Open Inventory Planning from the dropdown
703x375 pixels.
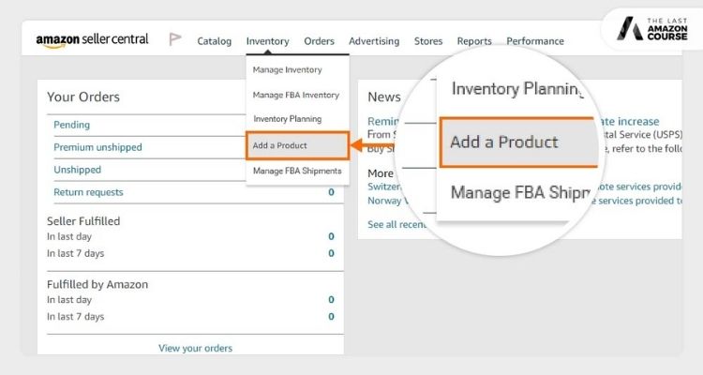tap(287, 119)
